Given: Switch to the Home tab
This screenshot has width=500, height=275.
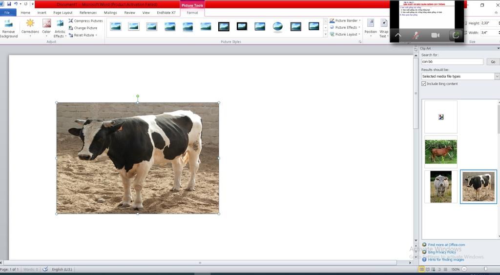Looking at the screenshot, I should pos(25,13).
